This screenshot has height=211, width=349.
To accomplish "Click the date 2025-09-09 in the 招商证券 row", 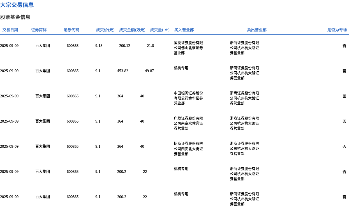I will tap(9, 146).
